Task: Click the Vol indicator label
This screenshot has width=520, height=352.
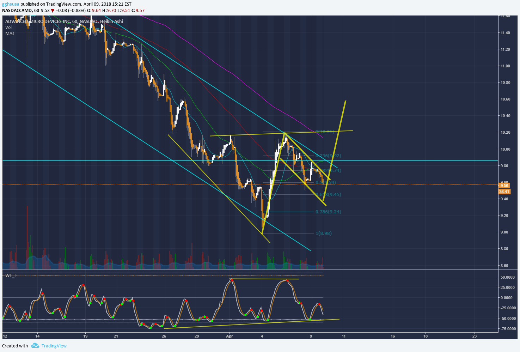Action: [x=8, y=27]
